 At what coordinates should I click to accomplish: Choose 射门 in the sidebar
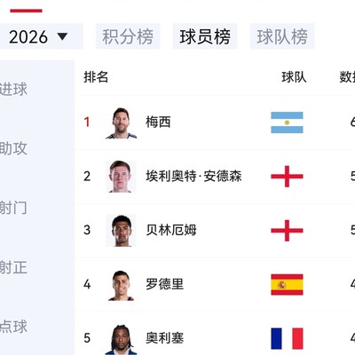[13, 208]
